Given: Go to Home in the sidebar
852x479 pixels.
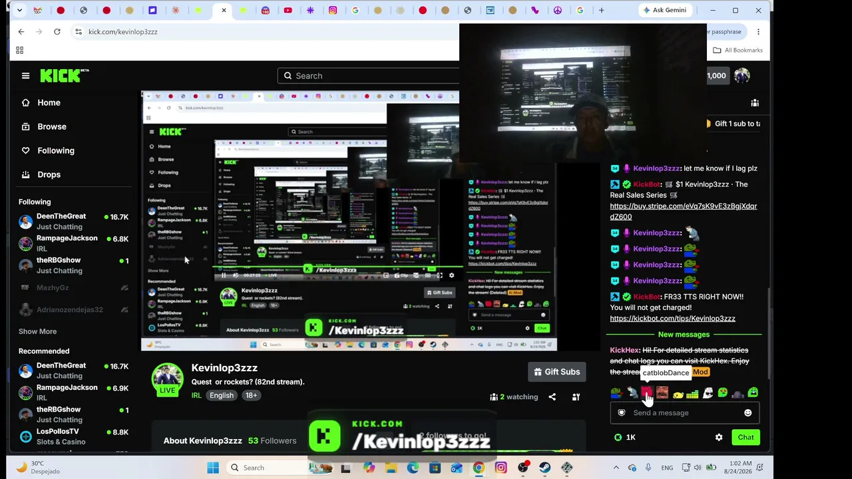Looking at the screenshot, I should point(49,102).
